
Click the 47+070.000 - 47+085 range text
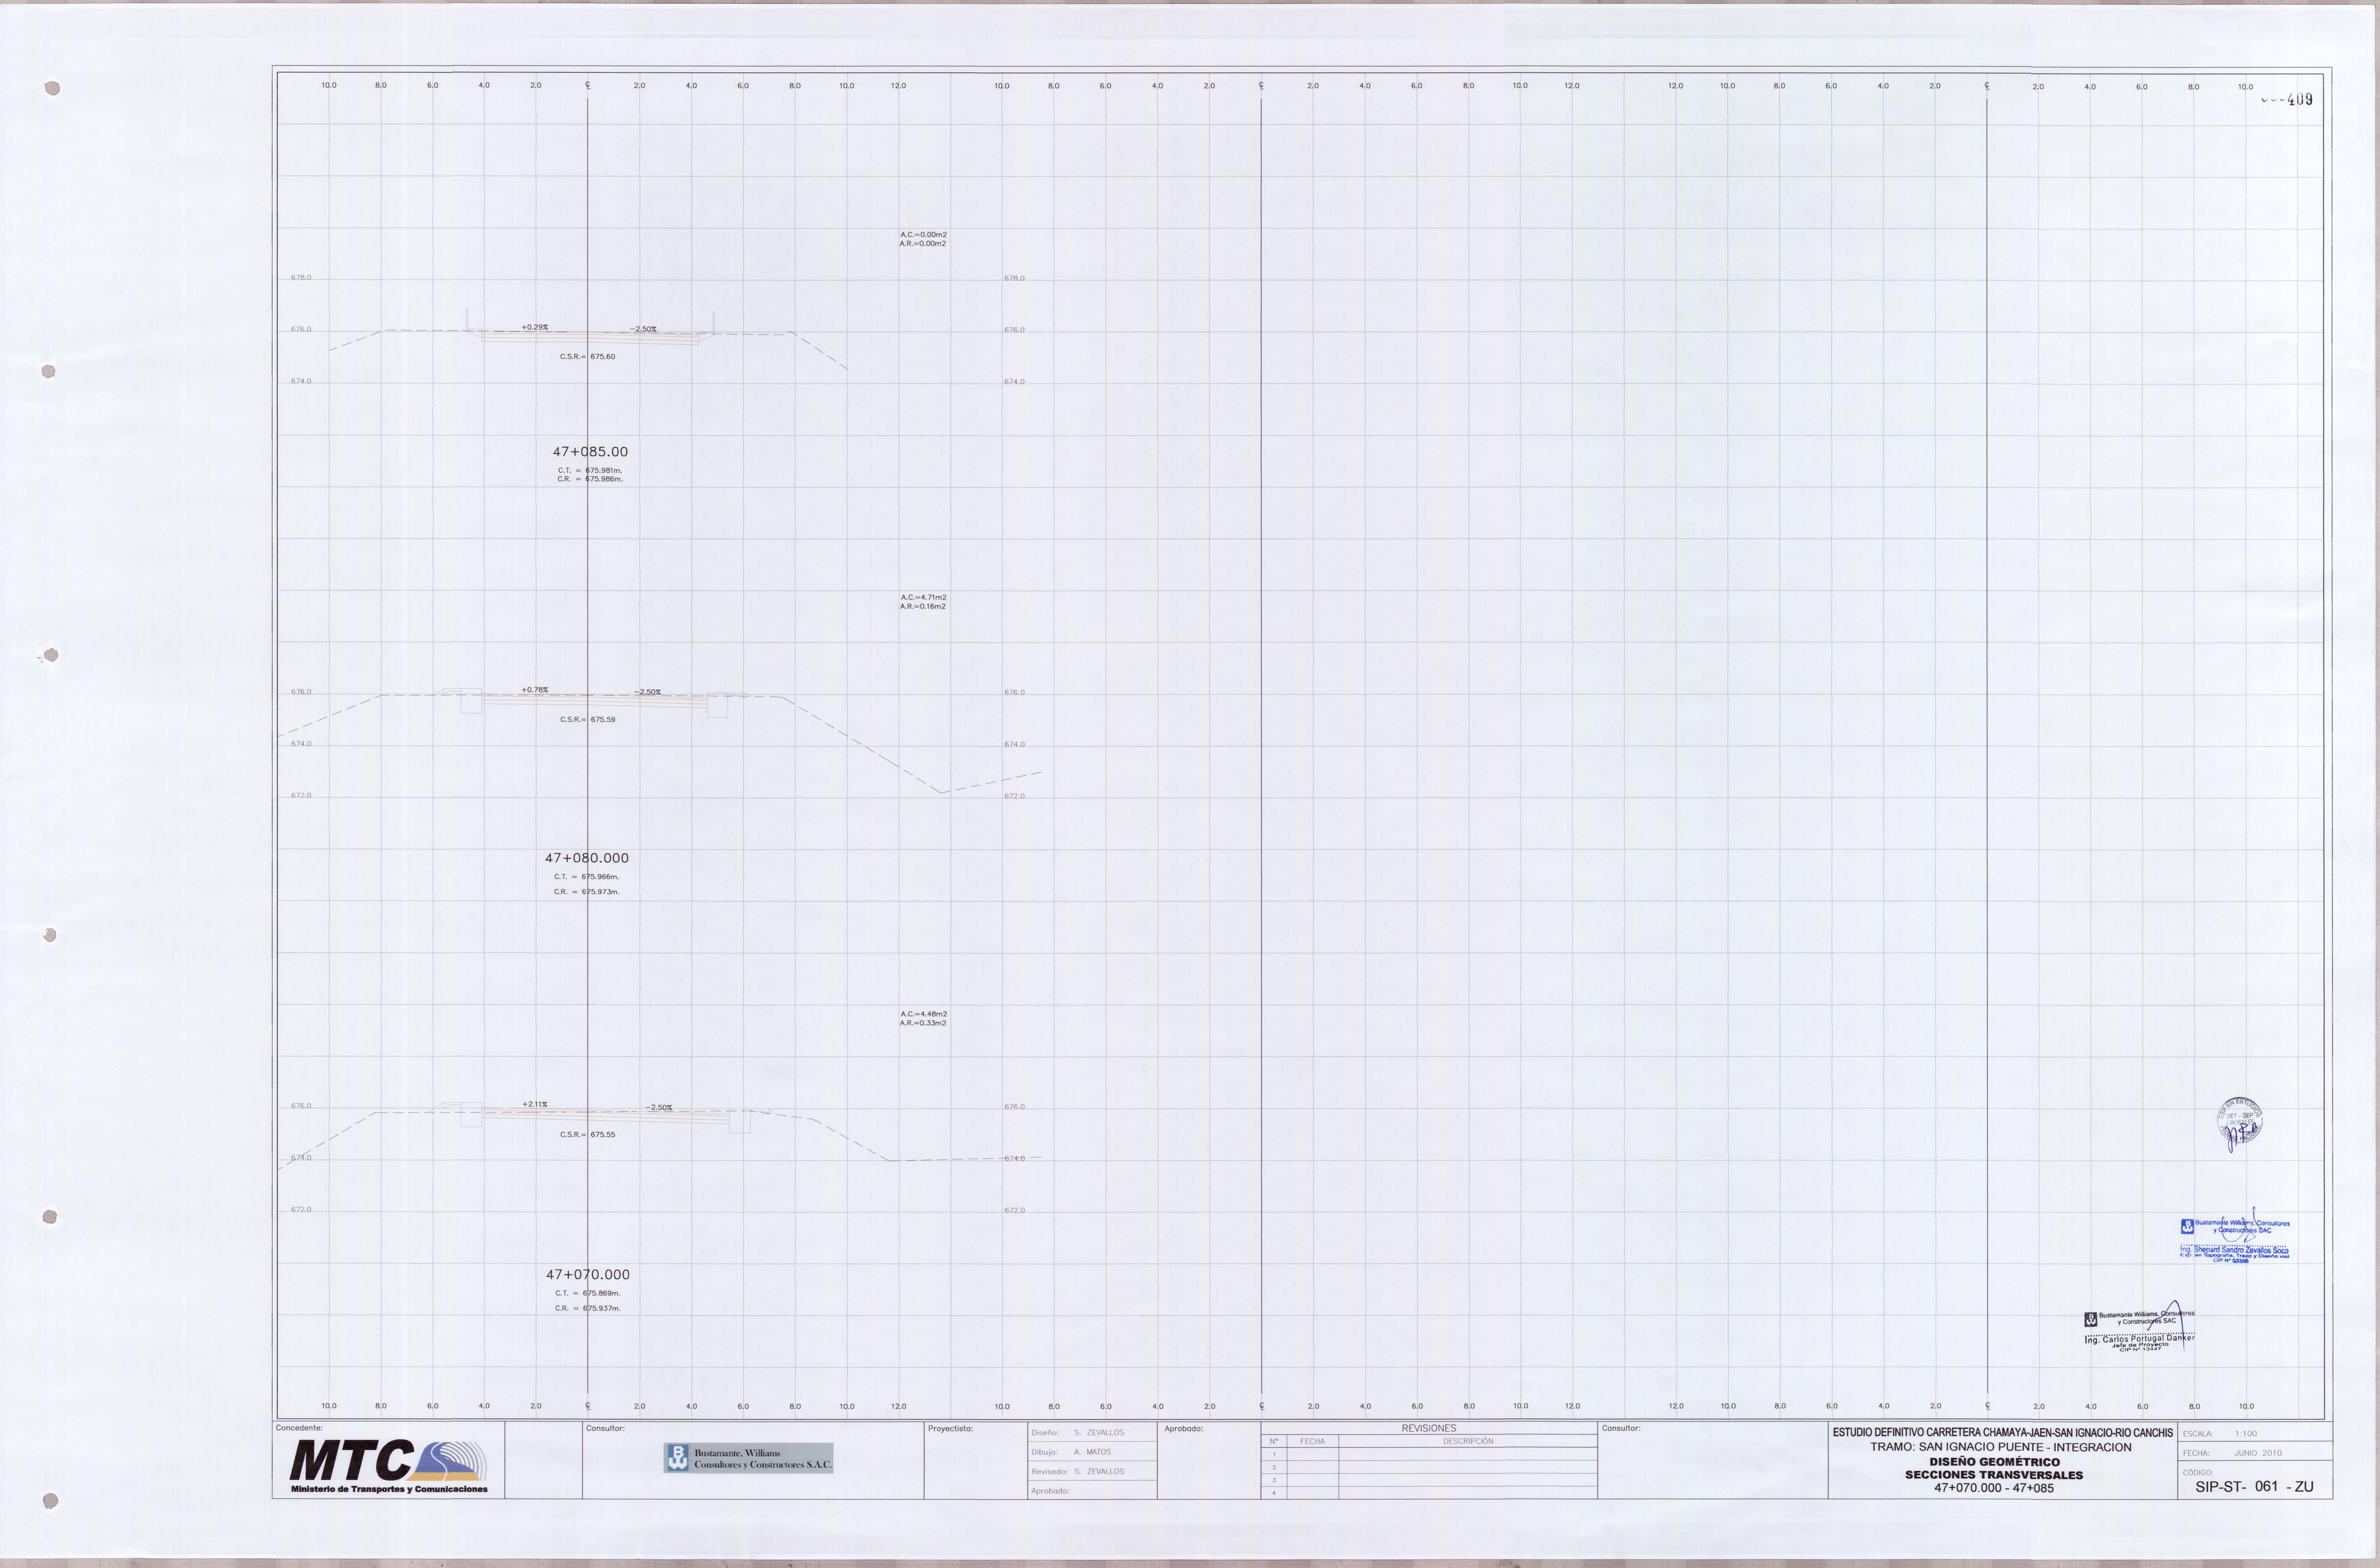[x=1994, y=1488]
